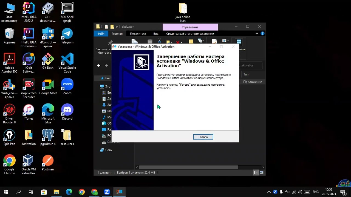The width and height of the screenshot is (351, 197).
Task: Open Task View on the taskbar
Action: click(31, 192)
